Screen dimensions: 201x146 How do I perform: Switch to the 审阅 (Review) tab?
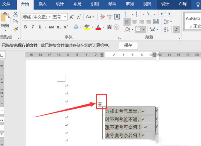point(130,4)
